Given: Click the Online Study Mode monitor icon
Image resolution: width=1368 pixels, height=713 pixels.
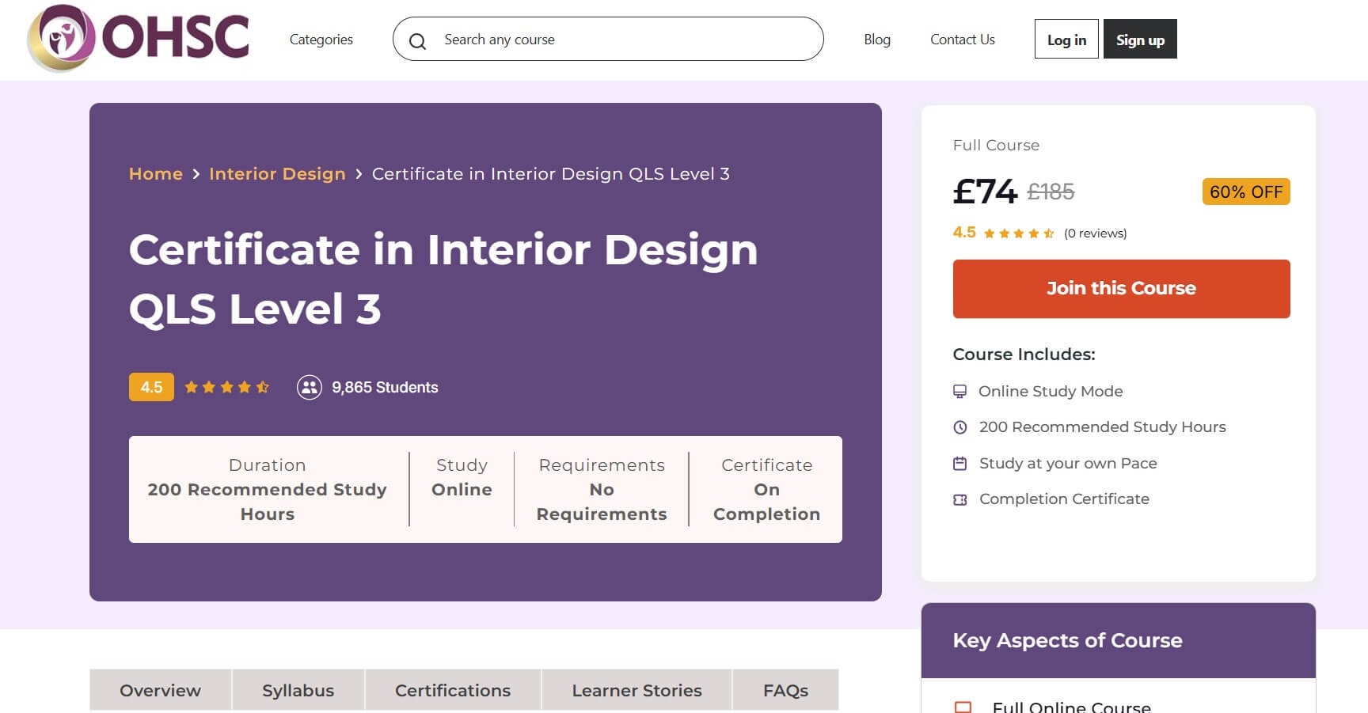Looking at the screenshot, I should pos(959,391).
